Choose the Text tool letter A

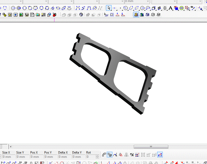(x=170, y=8)
